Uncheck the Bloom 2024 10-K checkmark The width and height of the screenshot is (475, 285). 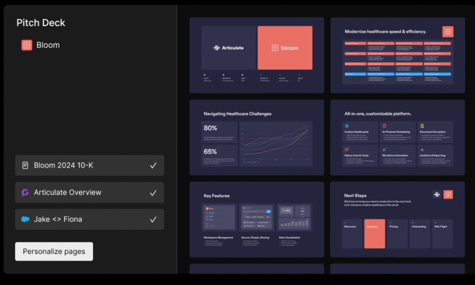point(153,166)
